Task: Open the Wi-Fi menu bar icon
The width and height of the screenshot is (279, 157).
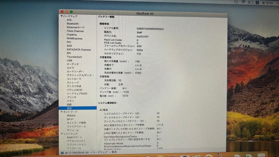Action: tap(243, 2)
